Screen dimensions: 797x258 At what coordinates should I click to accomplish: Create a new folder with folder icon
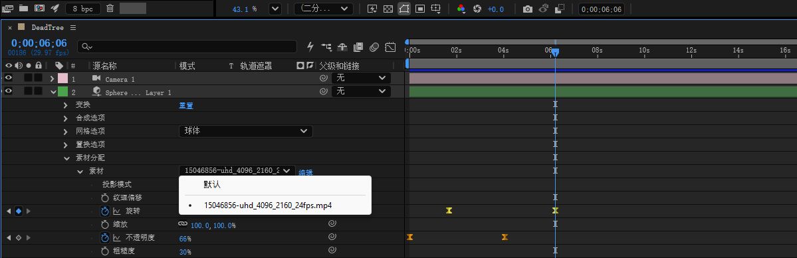tap(23, 8)
